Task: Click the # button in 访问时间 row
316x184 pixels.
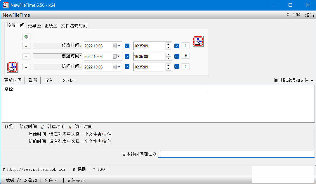Action: pyautogui.click(x=186, y=66)
